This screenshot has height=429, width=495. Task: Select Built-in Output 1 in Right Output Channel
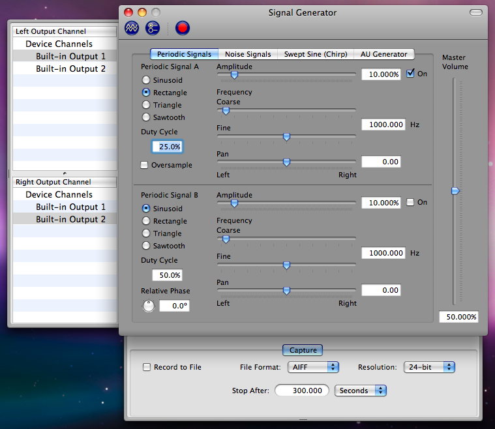pyautogui.click(x=65, y=207)
